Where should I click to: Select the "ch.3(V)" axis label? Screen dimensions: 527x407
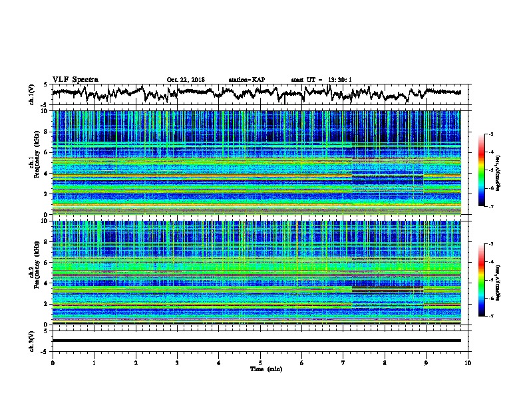coord(32,341)
